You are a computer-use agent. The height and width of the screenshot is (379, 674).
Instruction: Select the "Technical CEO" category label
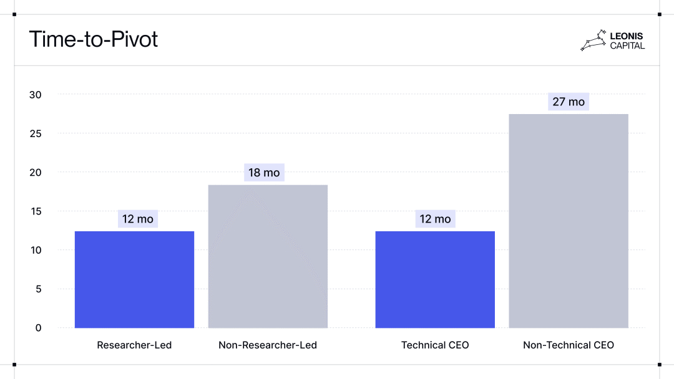tap(435, 345)
